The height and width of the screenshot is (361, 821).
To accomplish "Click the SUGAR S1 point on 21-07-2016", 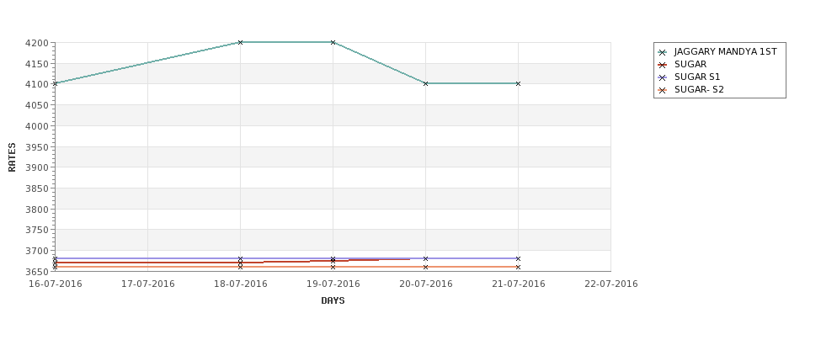I will click(x=519, y=258).
